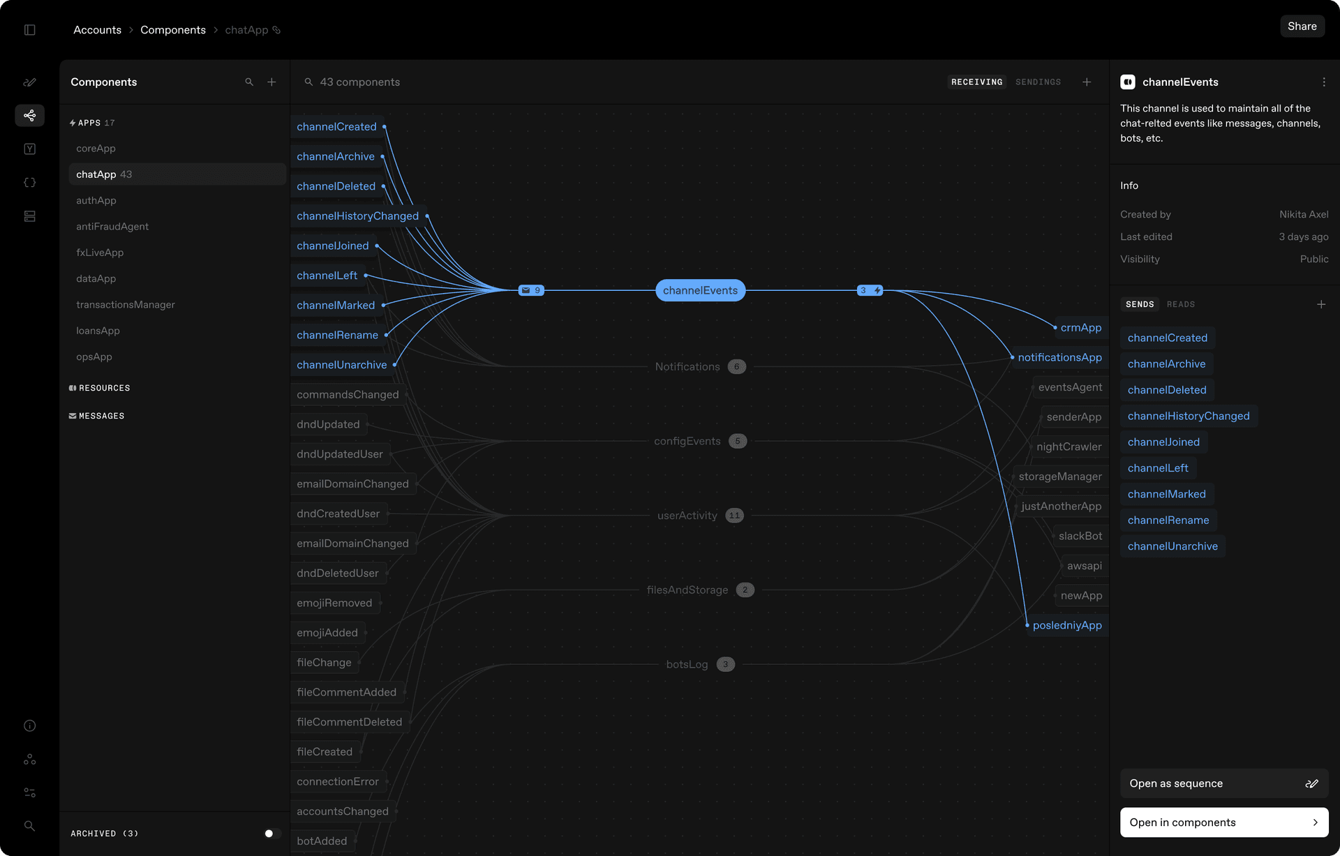Screen dimensions: 1340x856
Task: Open the code view using the braces icon
Action: coord(29,182)
